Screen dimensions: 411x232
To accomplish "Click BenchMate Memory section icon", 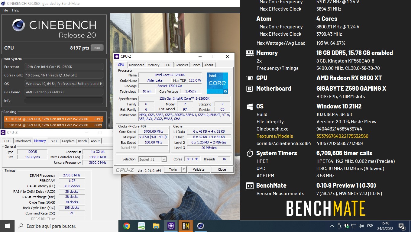I will [x=250, y=53].
